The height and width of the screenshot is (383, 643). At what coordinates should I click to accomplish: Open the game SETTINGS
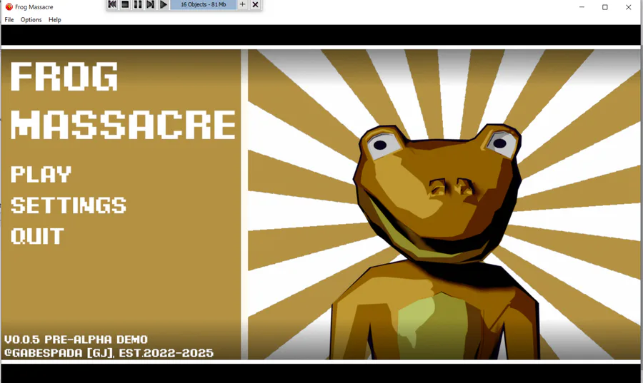click(69, 205)
